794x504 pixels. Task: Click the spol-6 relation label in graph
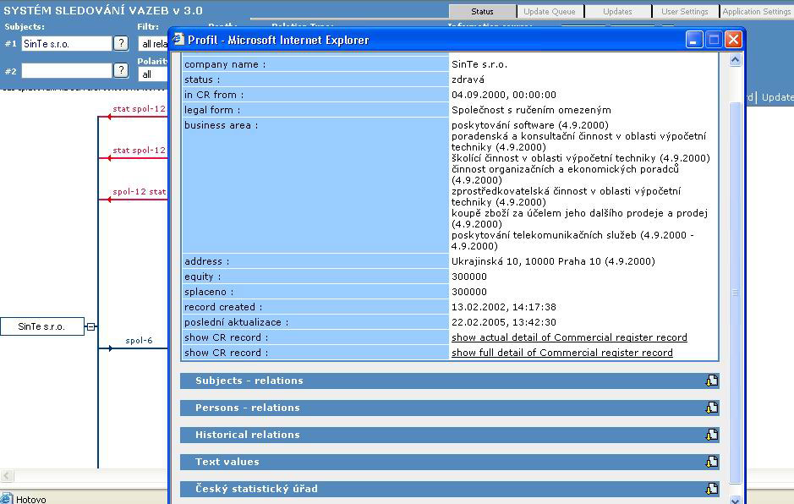[139, 341]
